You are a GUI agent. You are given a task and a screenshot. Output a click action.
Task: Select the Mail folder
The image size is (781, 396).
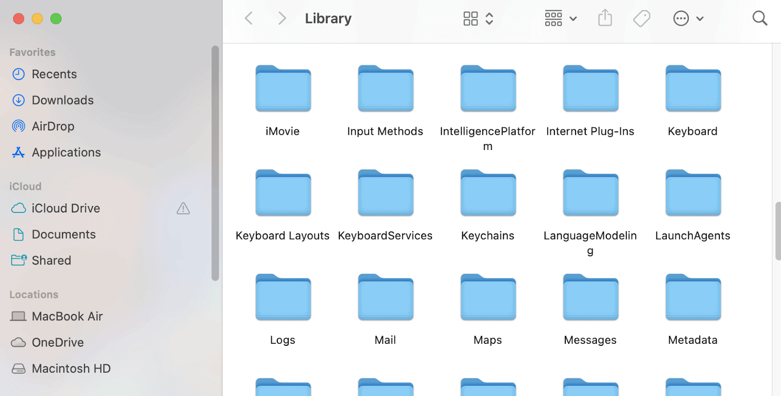pyautogui.click(x=386, y=298)
